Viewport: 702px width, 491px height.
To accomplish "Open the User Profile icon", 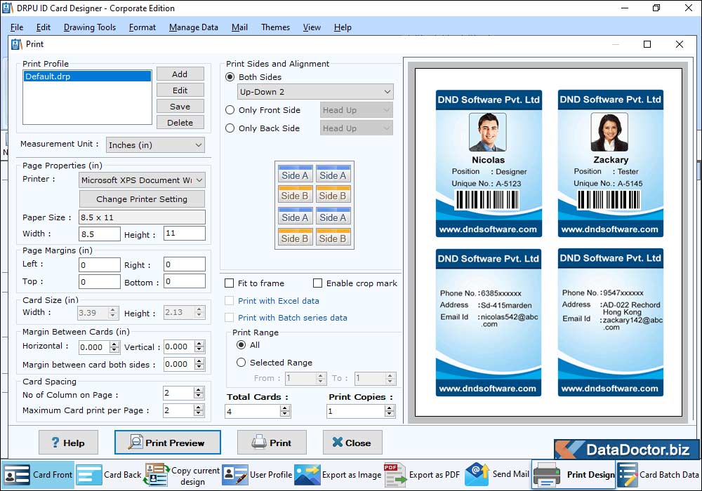I will click(x=235, y=474).
